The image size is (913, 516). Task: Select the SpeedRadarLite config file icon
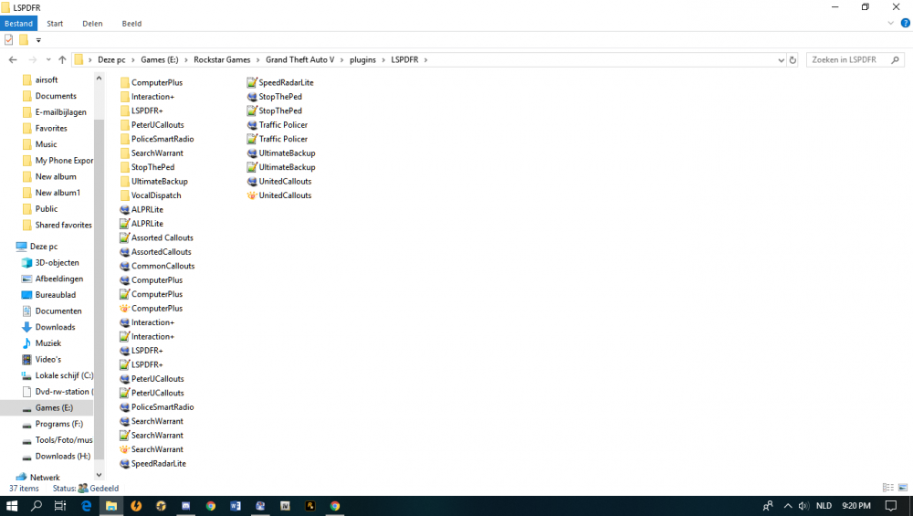[x=252, y=83]
